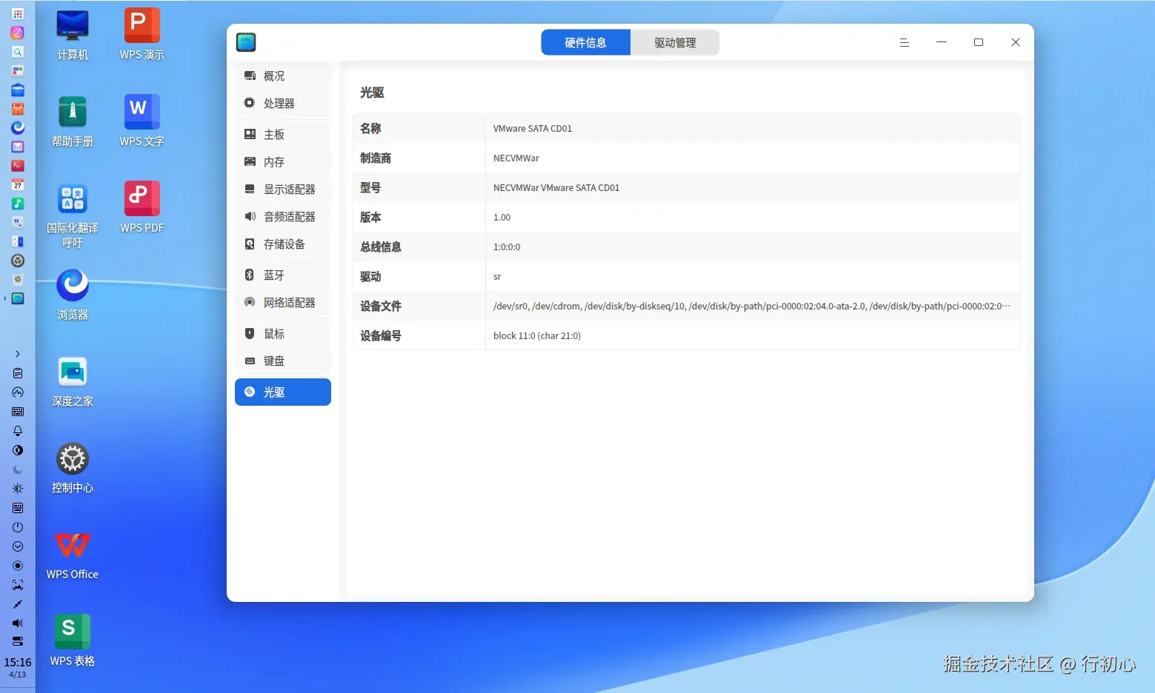Open the 计算机 desktop icon
This screenshot has height=693, width=1155.
pos(73,35)
